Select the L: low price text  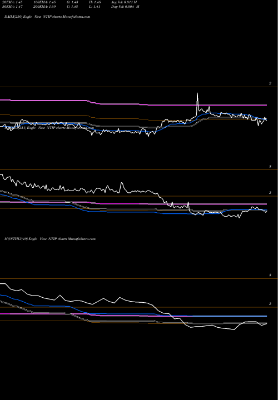point(95,7)
